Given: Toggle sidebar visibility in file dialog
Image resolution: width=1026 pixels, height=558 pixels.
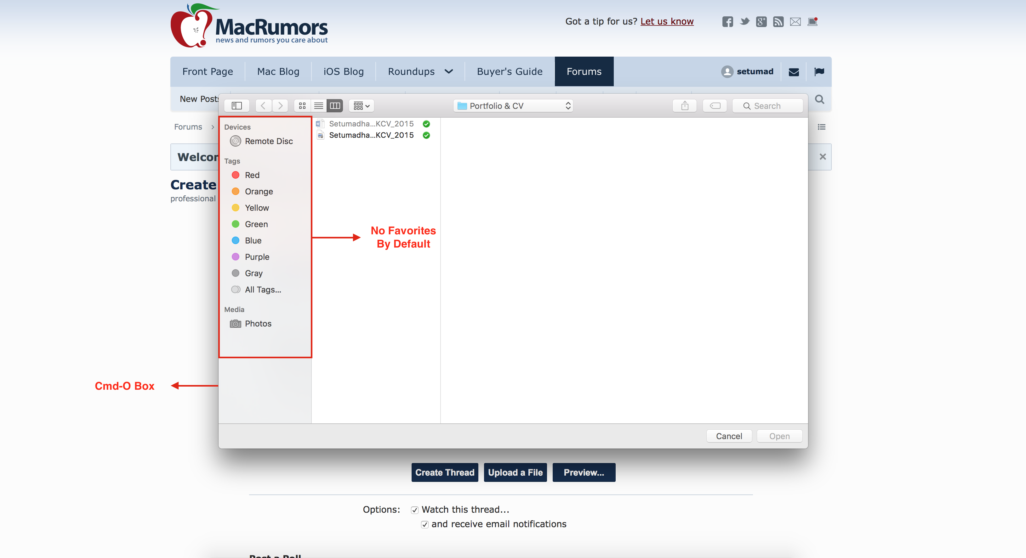Looking at the screenshot, I should click(x=237, y=106).
